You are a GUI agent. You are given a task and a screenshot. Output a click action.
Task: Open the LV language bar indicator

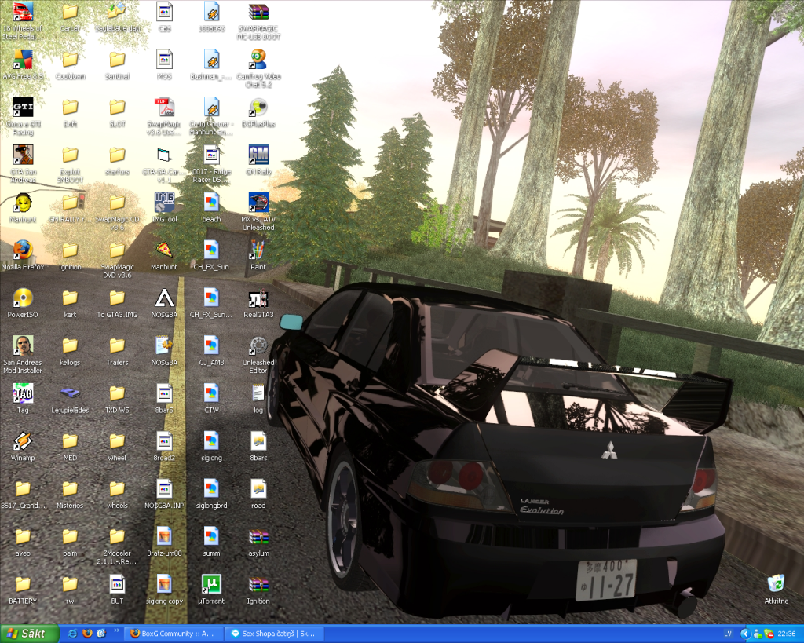tap(728, 634)
